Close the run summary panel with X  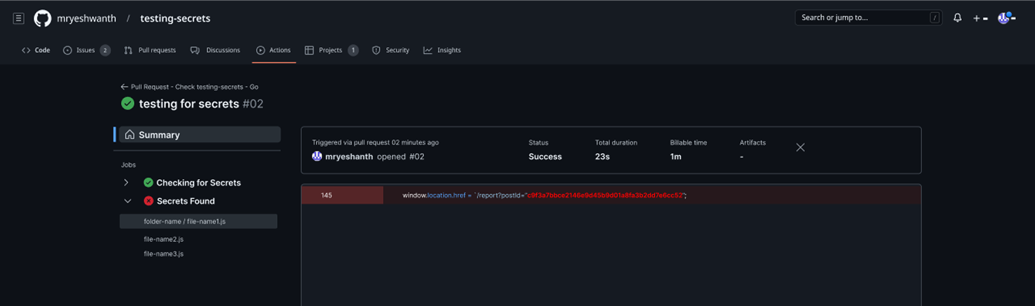coord(800,147)
